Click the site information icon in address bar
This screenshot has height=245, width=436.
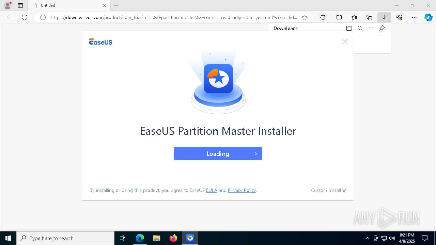[x=43, y=17]
